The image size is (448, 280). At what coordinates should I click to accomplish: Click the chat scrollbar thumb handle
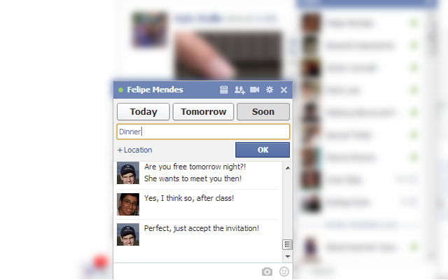point(287,244)
